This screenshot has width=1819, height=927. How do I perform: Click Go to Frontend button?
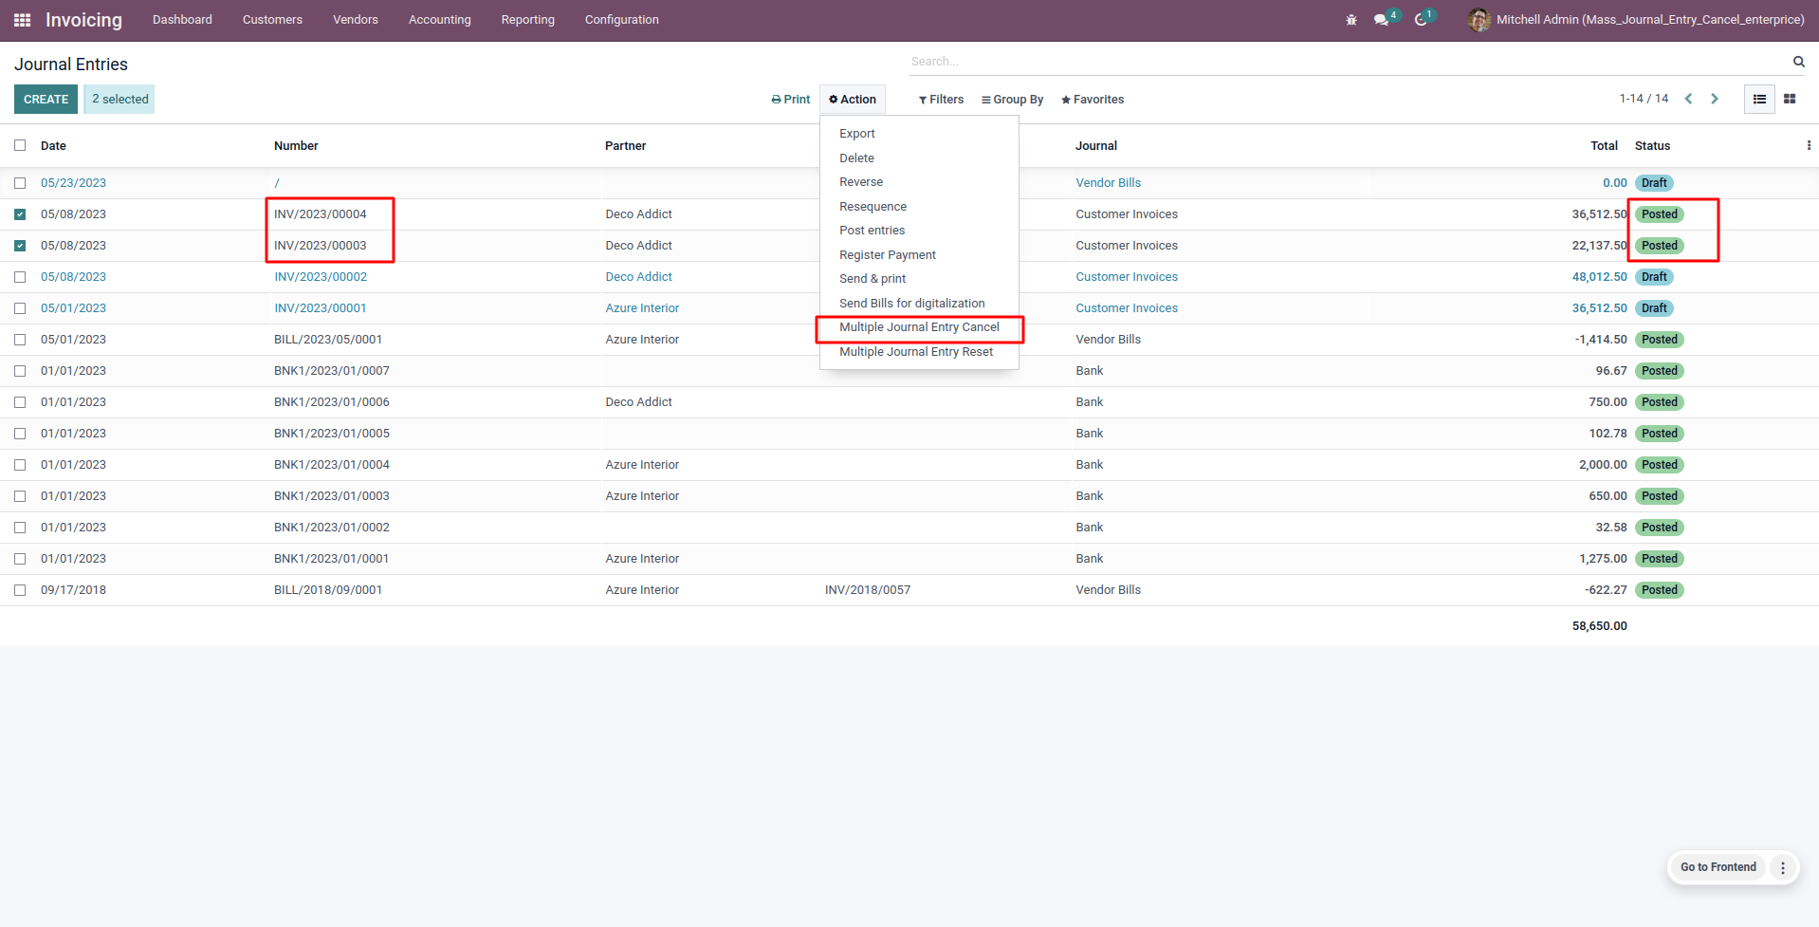(1718, 867)
